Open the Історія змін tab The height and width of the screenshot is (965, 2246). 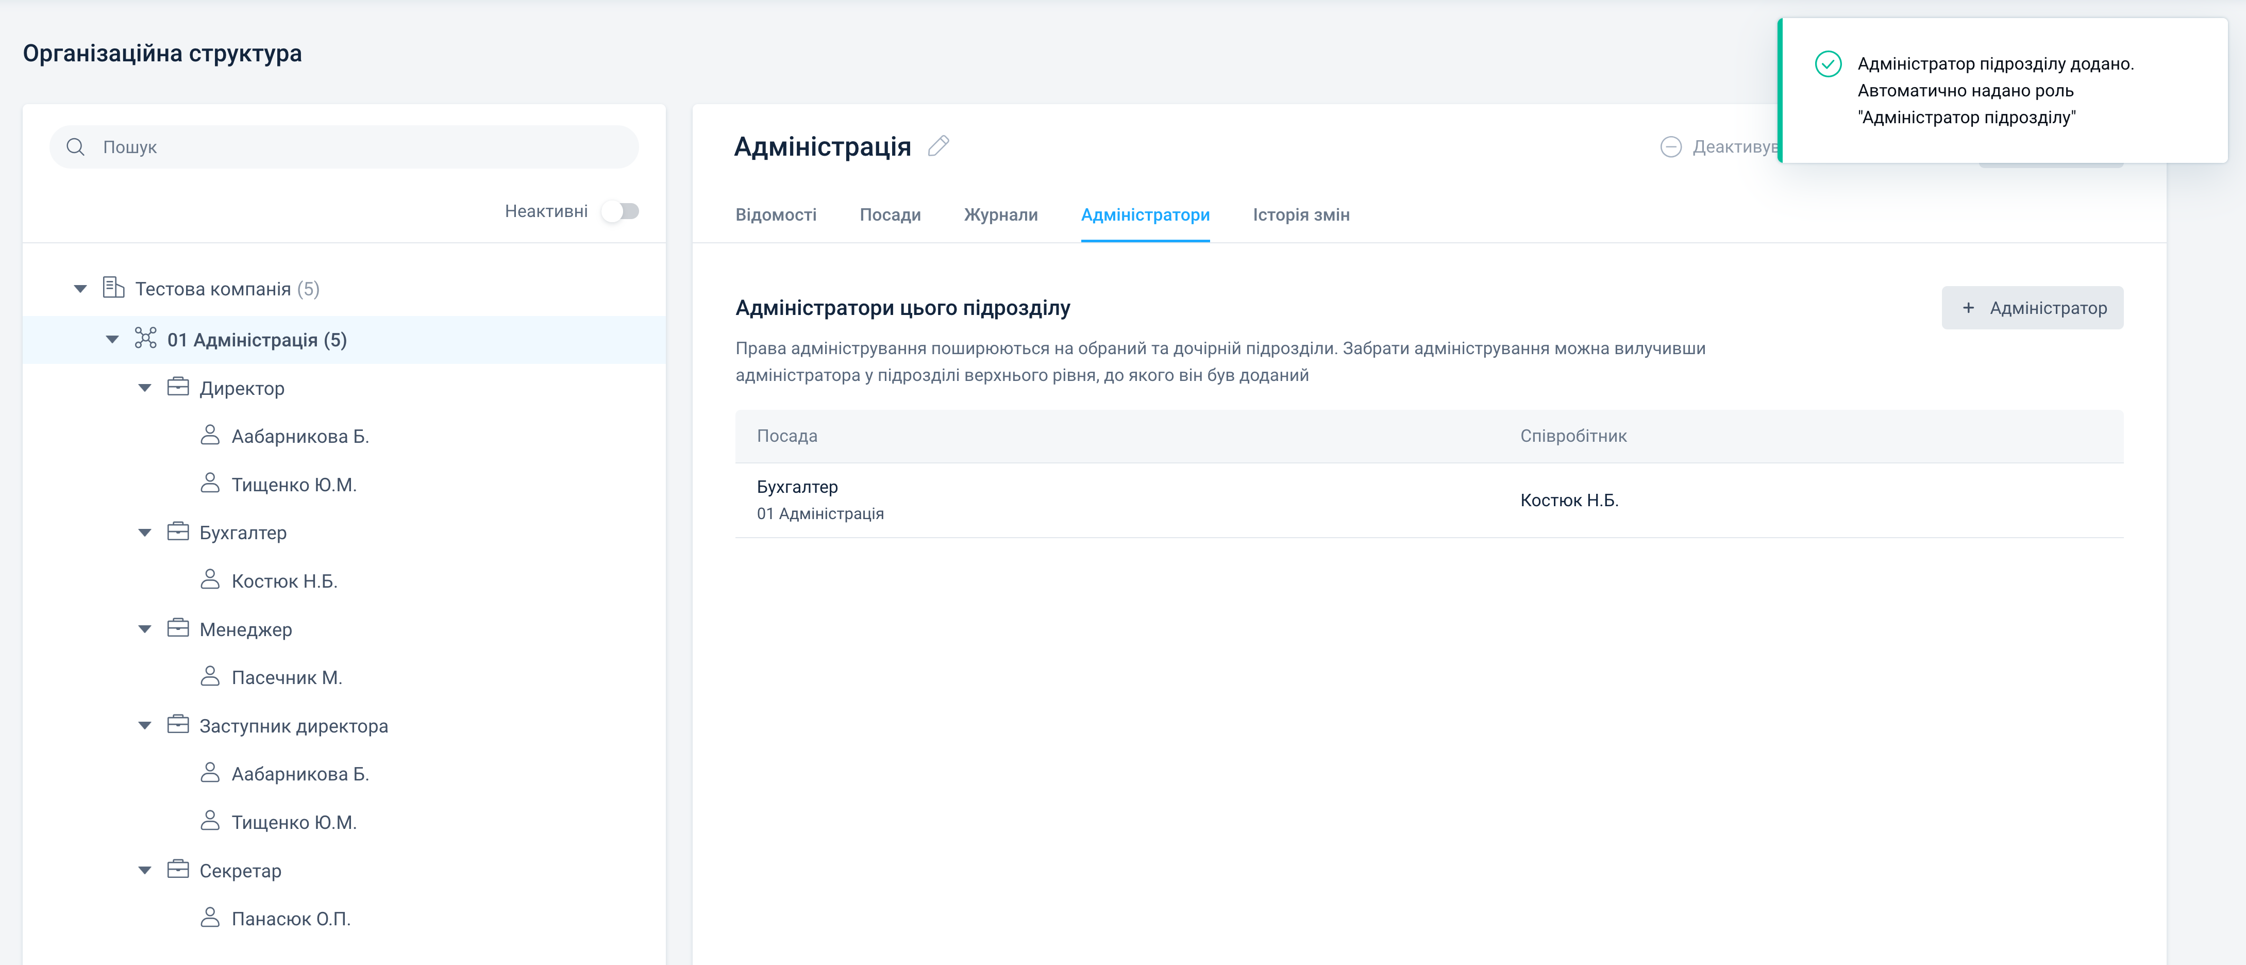click(x=1300, y=214)
